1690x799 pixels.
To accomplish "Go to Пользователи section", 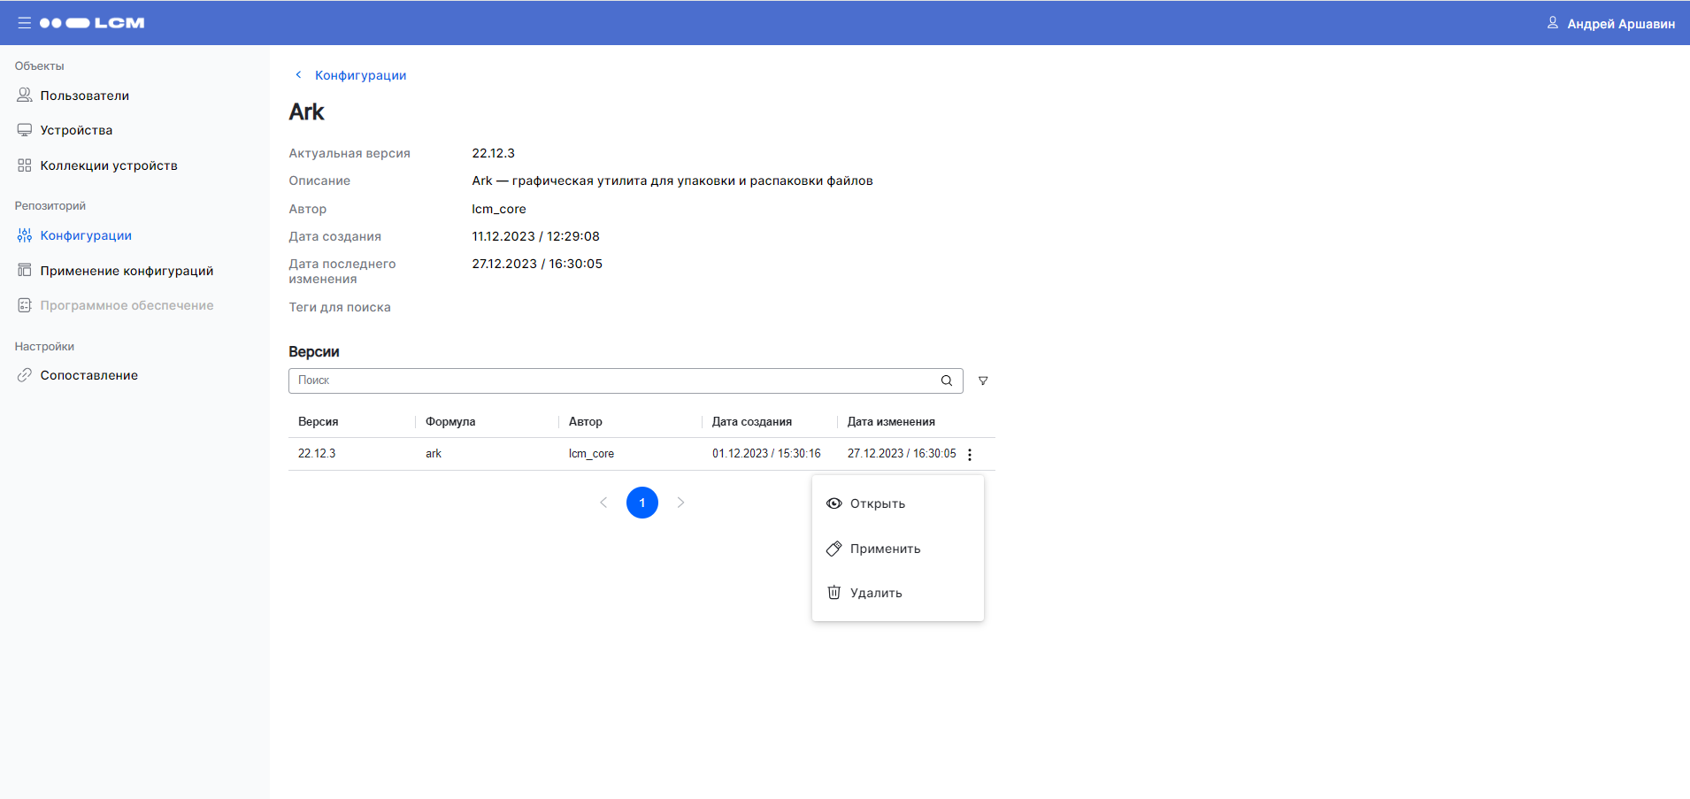I will 84,96.
